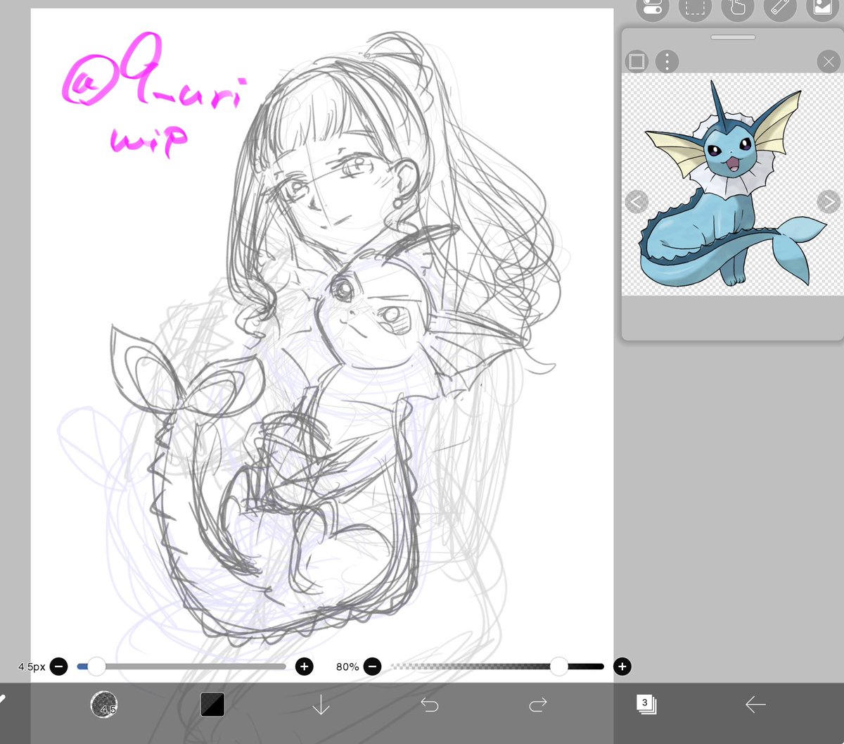Open the selection area tool

696,7
